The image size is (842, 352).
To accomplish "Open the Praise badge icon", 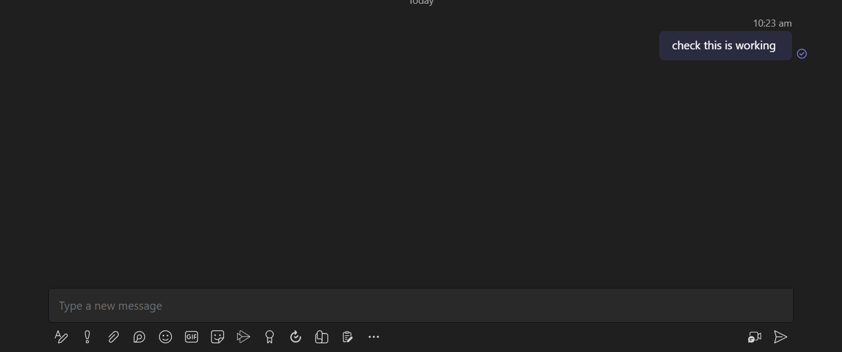I will coord(270,337).
